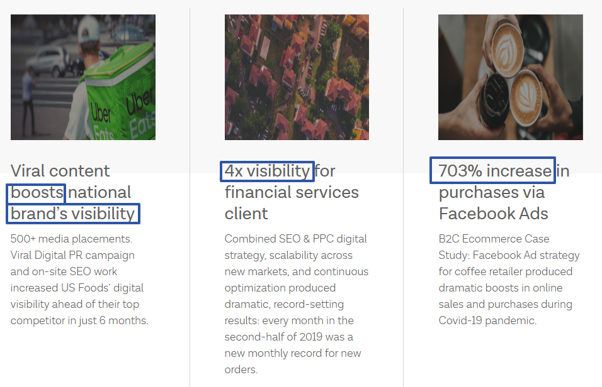Open the aerial neighborhood houses image

click(297, 77)
